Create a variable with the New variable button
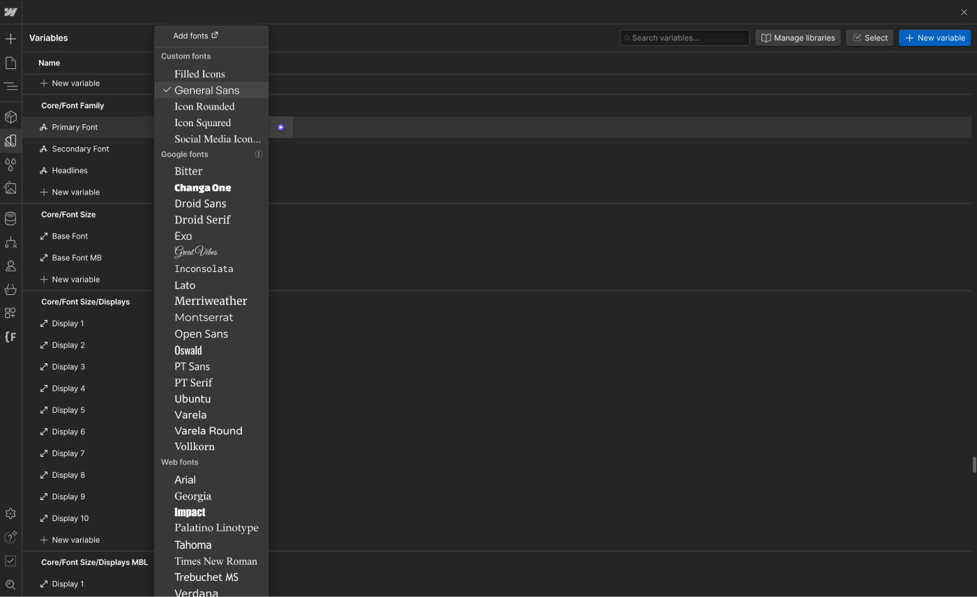 point(934,38)
